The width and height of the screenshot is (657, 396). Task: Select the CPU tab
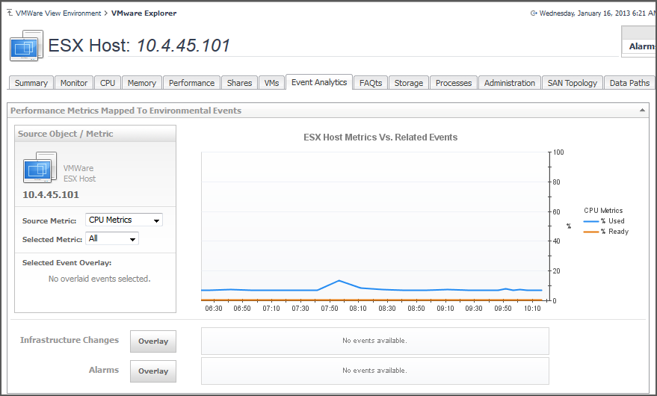click(x=108, y=83)
